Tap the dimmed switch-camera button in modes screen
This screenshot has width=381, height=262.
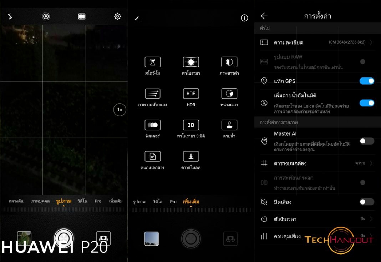click(x=230, y=239)
